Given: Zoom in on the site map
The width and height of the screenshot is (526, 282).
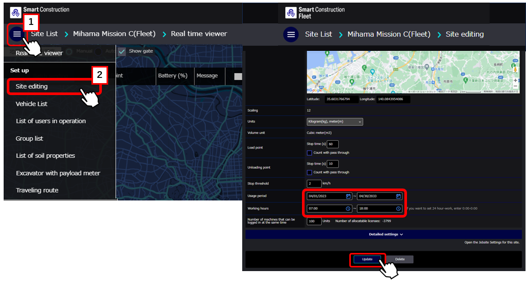Looking at the screenshot, I should pos(515,80).
